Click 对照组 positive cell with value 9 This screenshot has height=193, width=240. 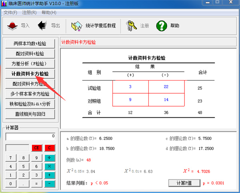coord(130,100)
